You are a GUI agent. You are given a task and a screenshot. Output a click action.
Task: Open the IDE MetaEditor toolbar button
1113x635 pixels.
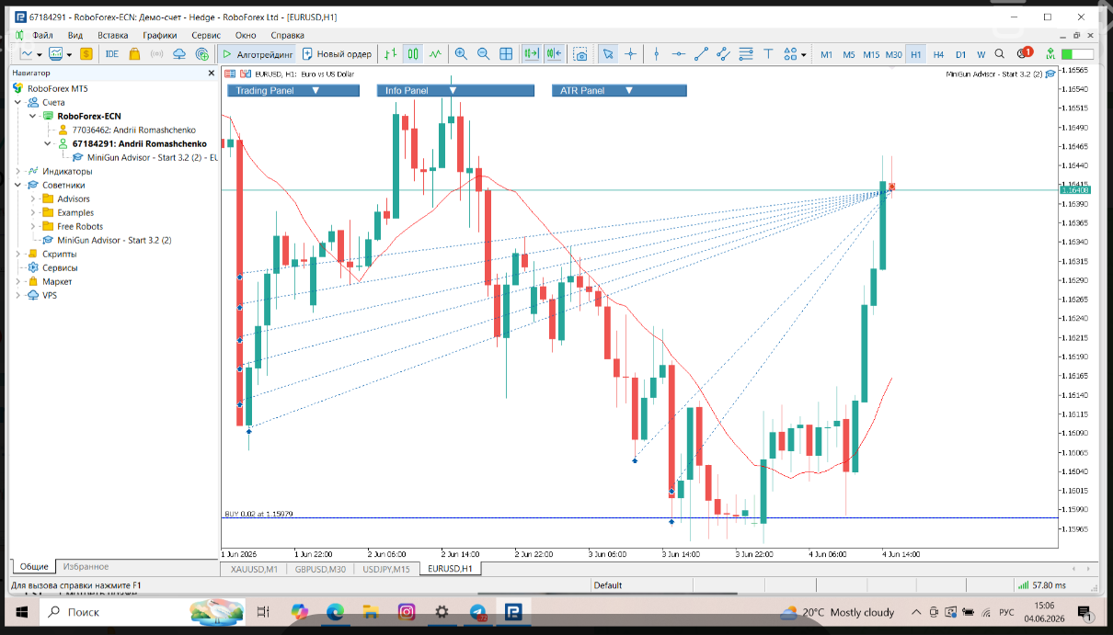pos(112,54)
